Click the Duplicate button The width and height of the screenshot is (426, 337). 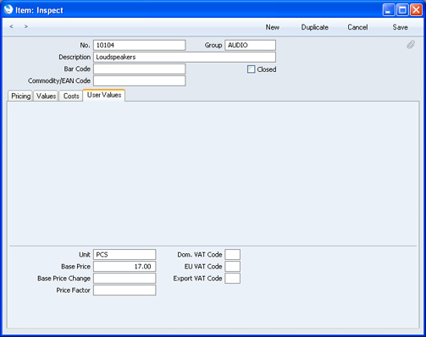click(314, 27)
